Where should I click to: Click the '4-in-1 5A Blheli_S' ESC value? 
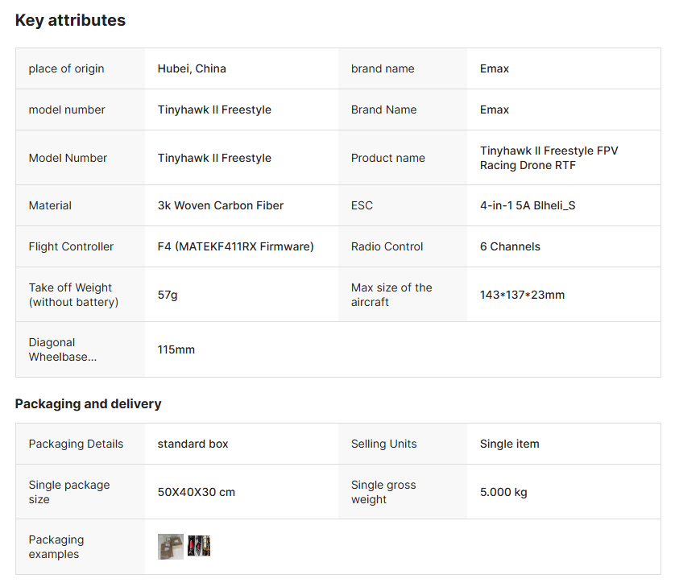[527, 205]
